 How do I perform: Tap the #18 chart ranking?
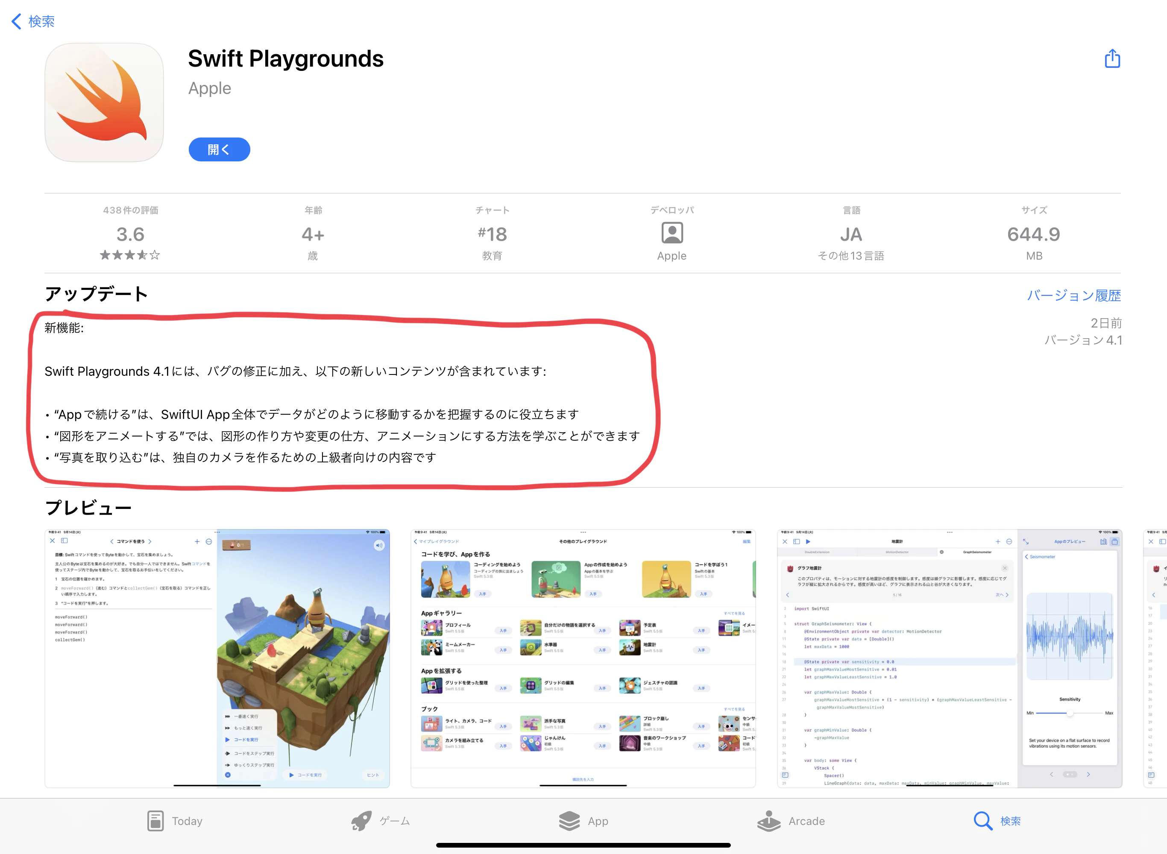click(x=492, y=235)
